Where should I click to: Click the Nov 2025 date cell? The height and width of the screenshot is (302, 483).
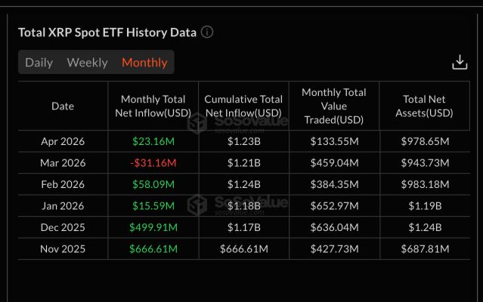[63, 248]
